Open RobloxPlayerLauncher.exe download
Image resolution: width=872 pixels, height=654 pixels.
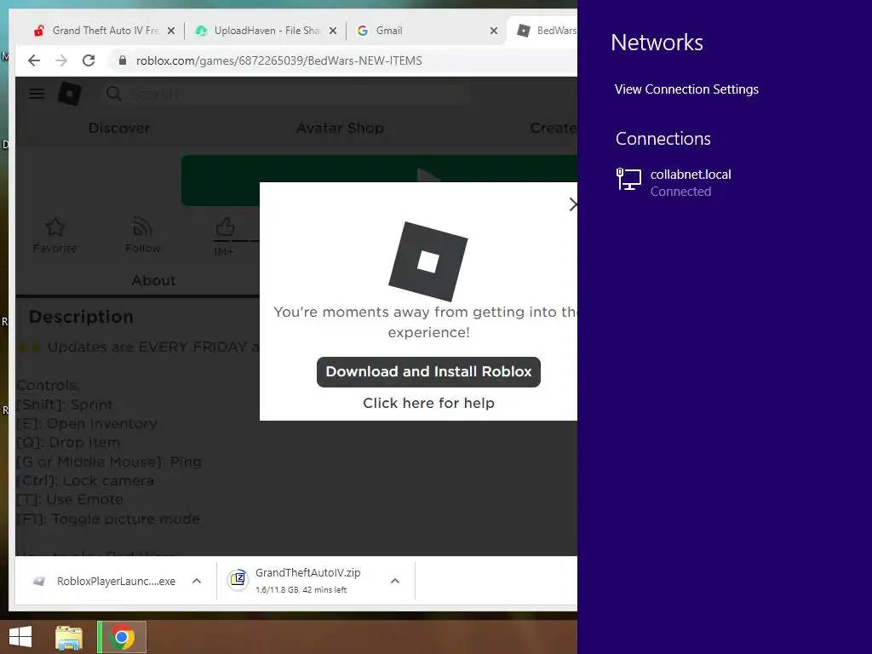[116, 581]
